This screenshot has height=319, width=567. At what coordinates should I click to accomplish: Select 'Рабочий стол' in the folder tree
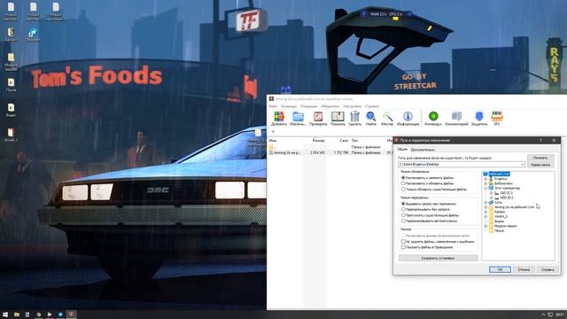499,174
